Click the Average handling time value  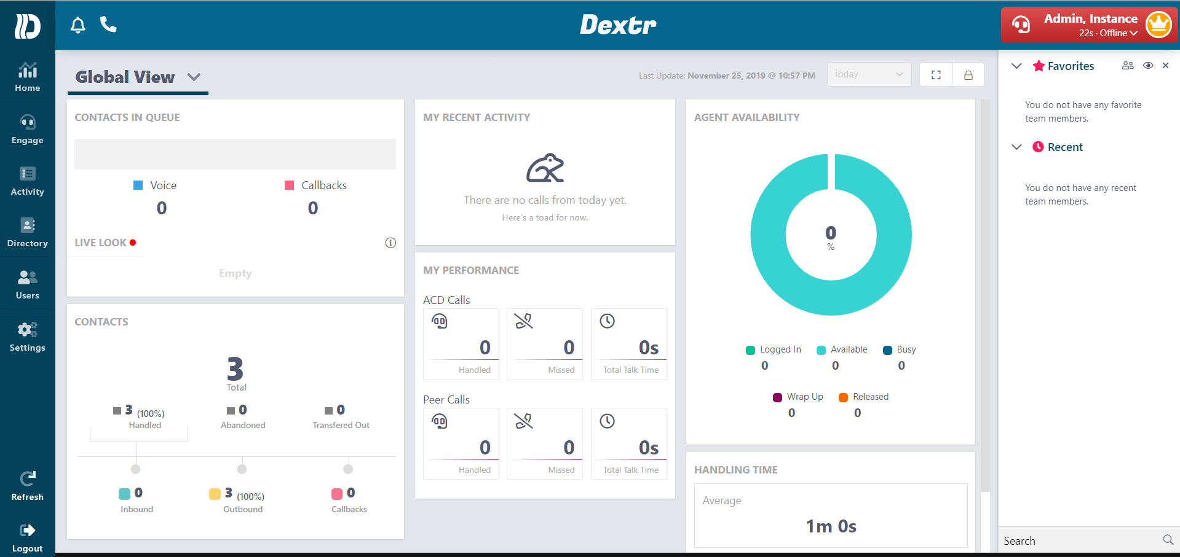pyautogui.click(x=831, y=526)
